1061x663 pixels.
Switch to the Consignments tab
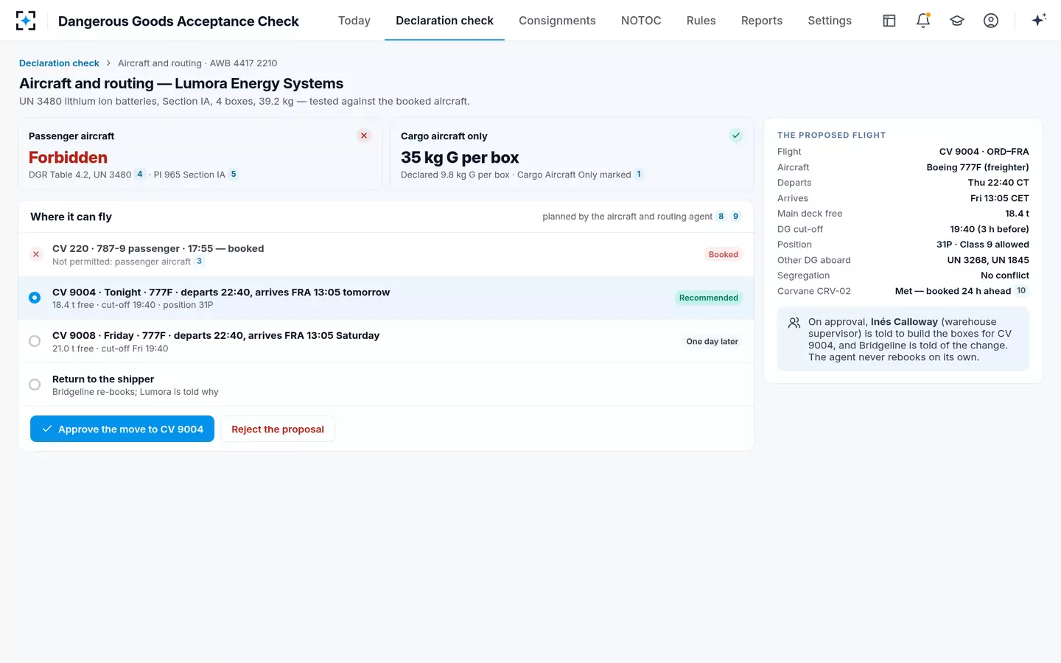pos(557,21)
